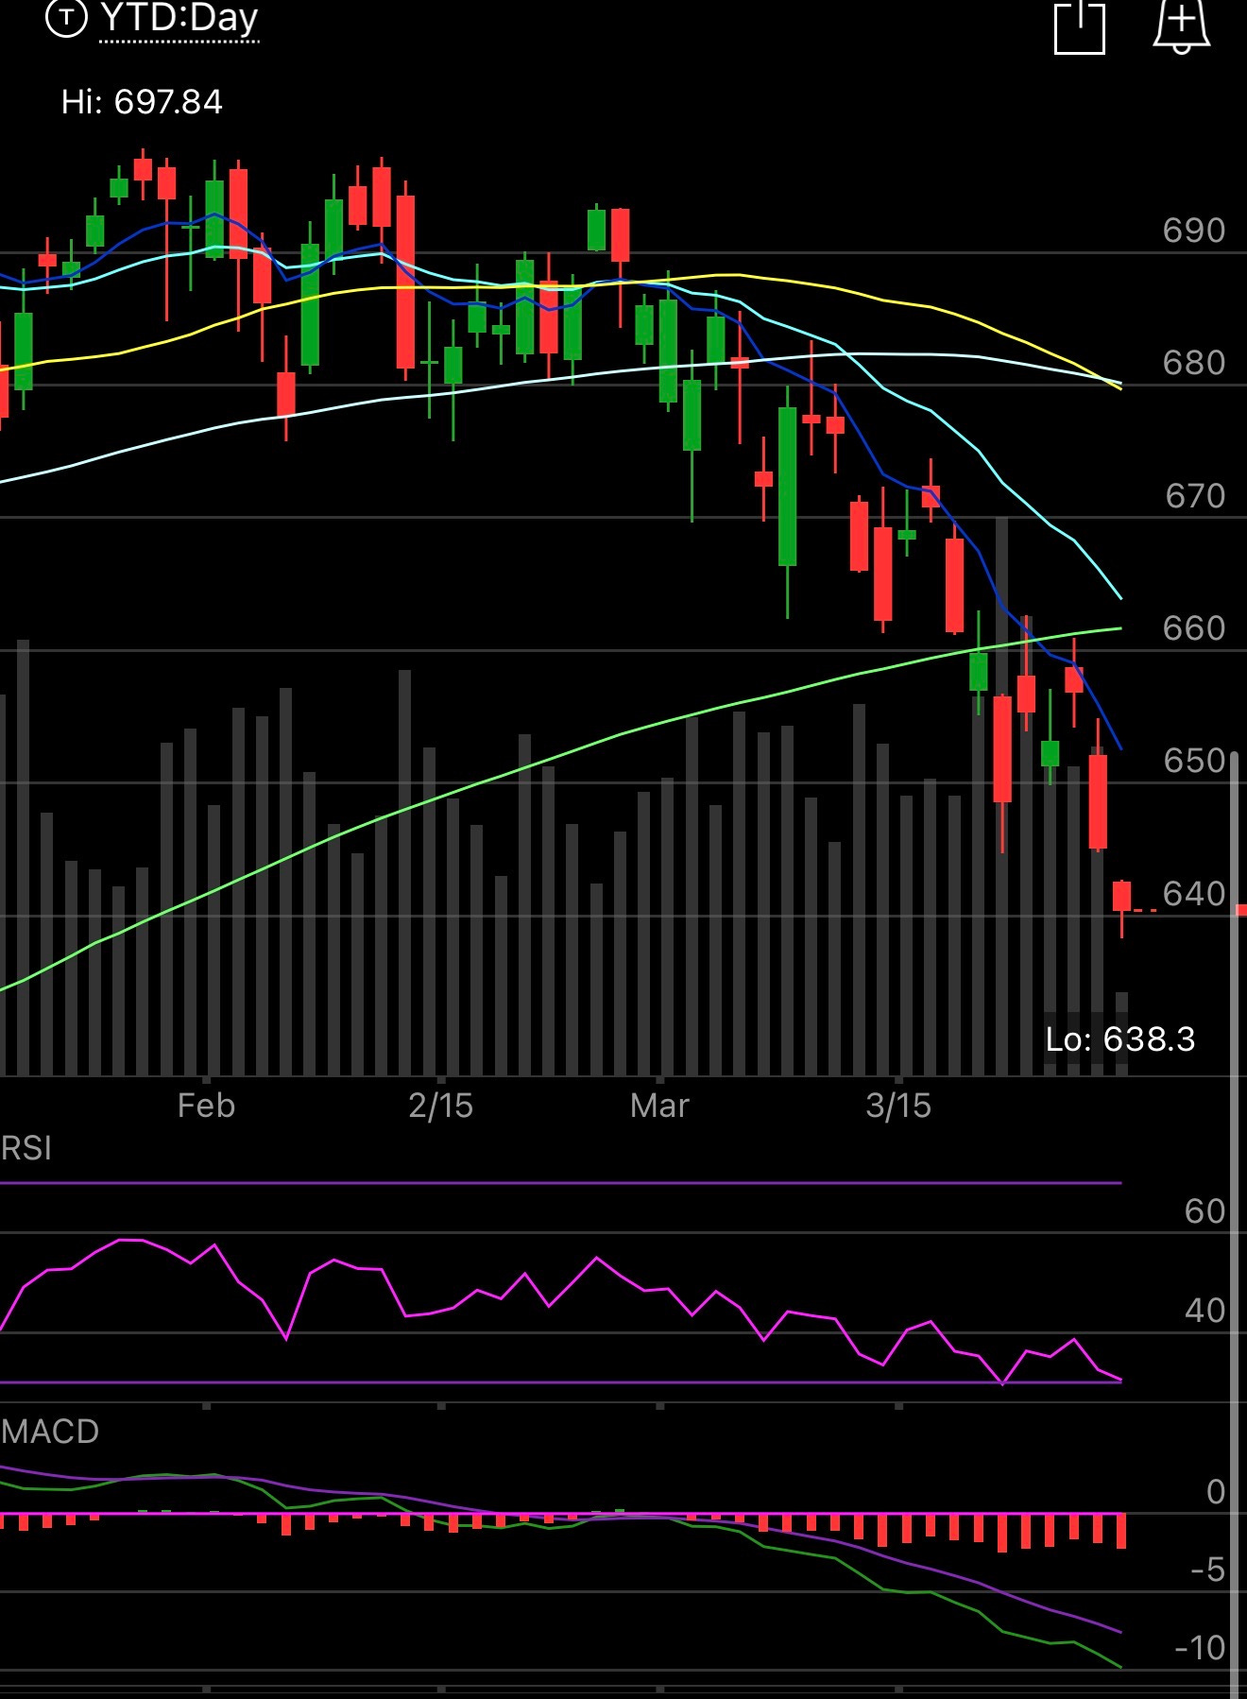Tap the 690 price axis label
Viewport: 1247px width, 1699px height.
coord(1194,231)
